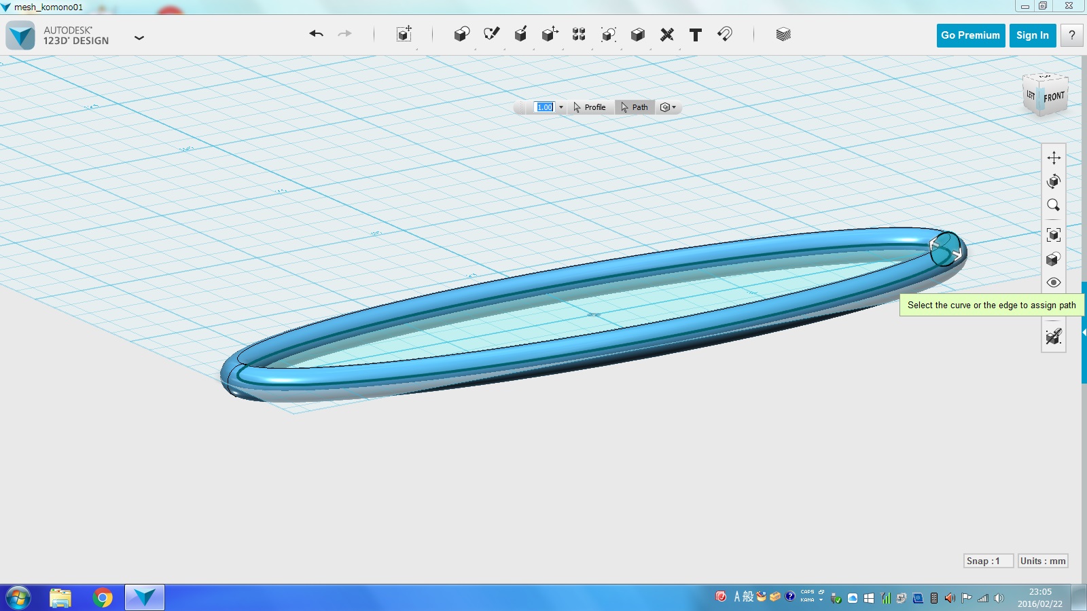1087x611 pixels.
Task: Toggle the grid and snaps icon in the navigation bar
Action: coord(1054,336)
